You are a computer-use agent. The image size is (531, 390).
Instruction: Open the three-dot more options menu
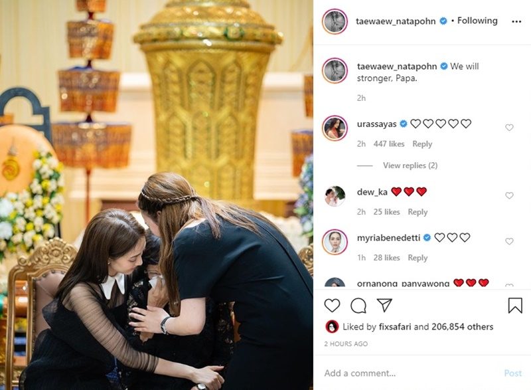coord(516,21)
